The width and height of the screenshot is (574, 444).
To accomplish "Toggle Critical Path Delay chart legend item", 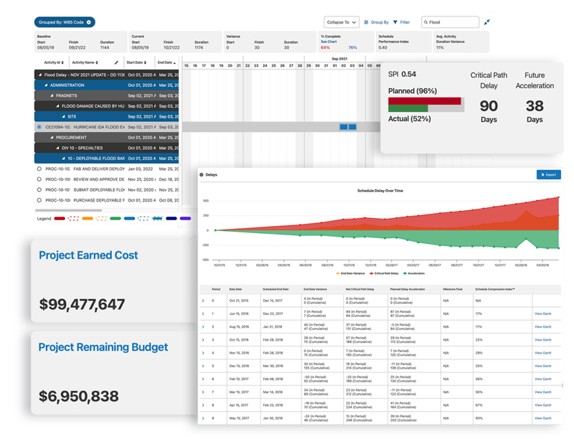I will (385, 273).
